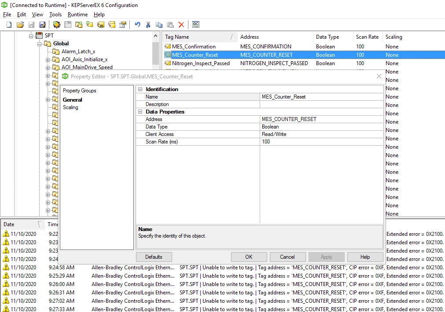Image resolution: width=445 pixels, height=312 pixels.
Task: Select the Scaling property group
Action: [x=70, y=107]
